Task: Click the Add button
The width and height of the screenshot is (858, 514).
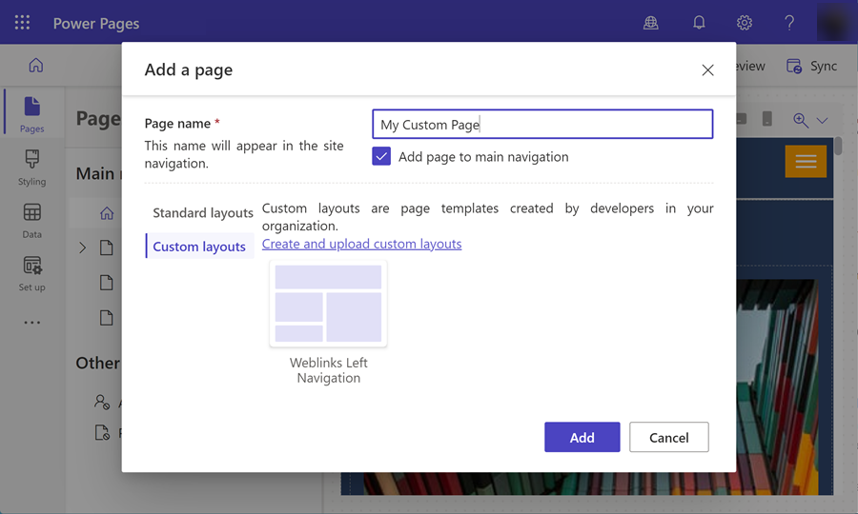Action: [x=582, y=437]
